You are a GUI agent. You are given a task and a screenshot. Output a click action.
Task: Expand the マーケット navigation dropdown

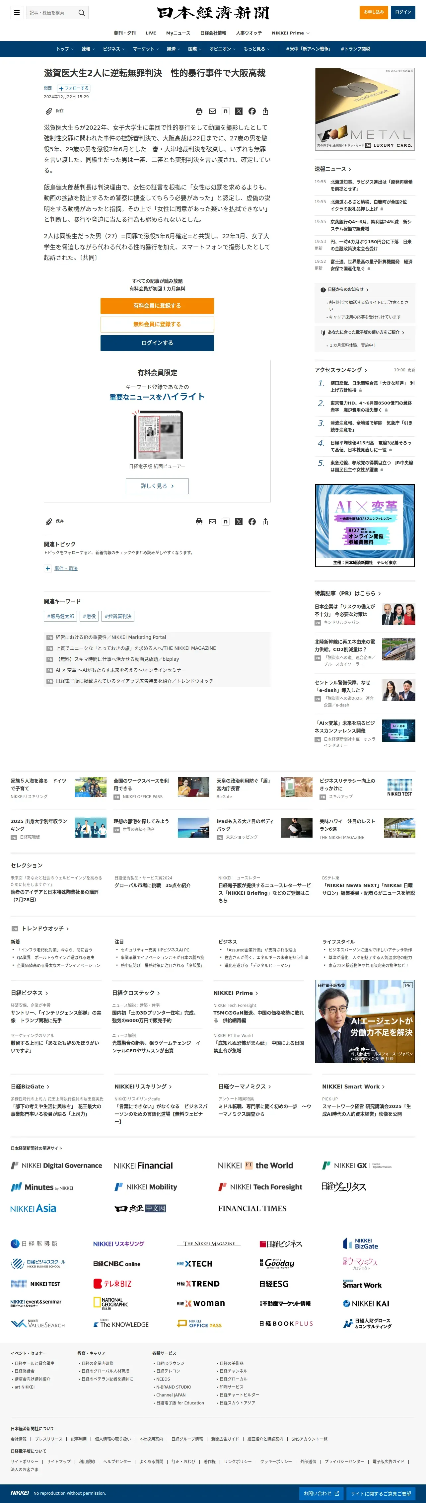click(x=145, y=49)
